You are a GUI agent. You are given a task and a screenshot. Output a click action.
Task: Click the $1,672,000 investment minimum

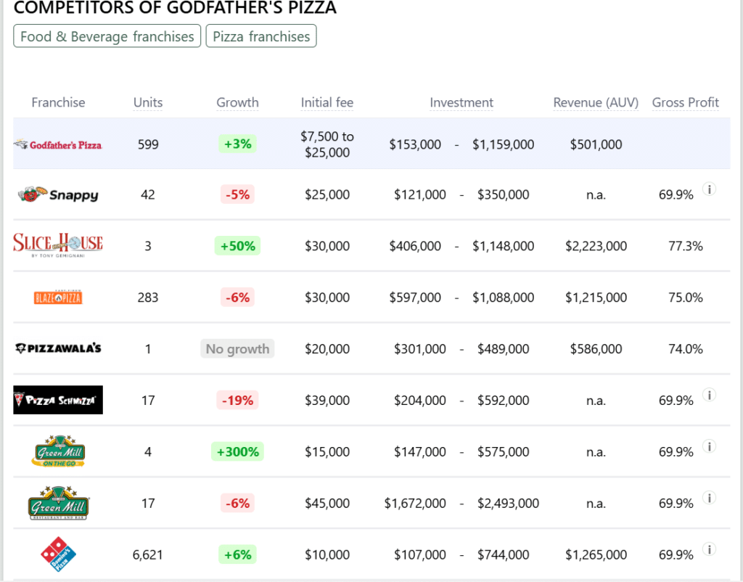(x=415, y=504)
